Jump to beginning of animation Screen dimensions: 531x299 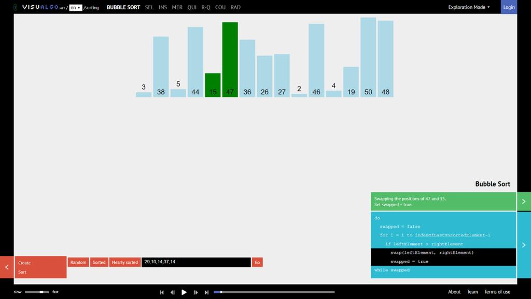click(162, 292)
